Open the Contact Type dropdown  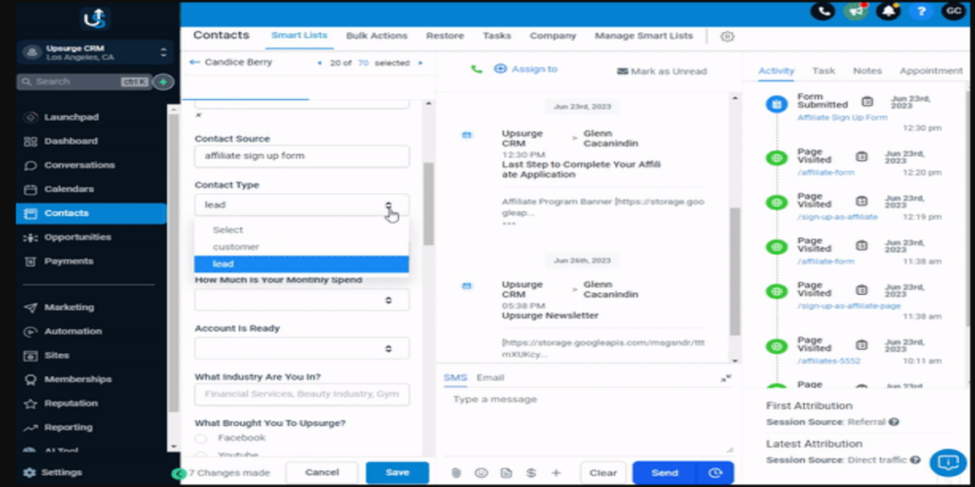tap(302, 205)
